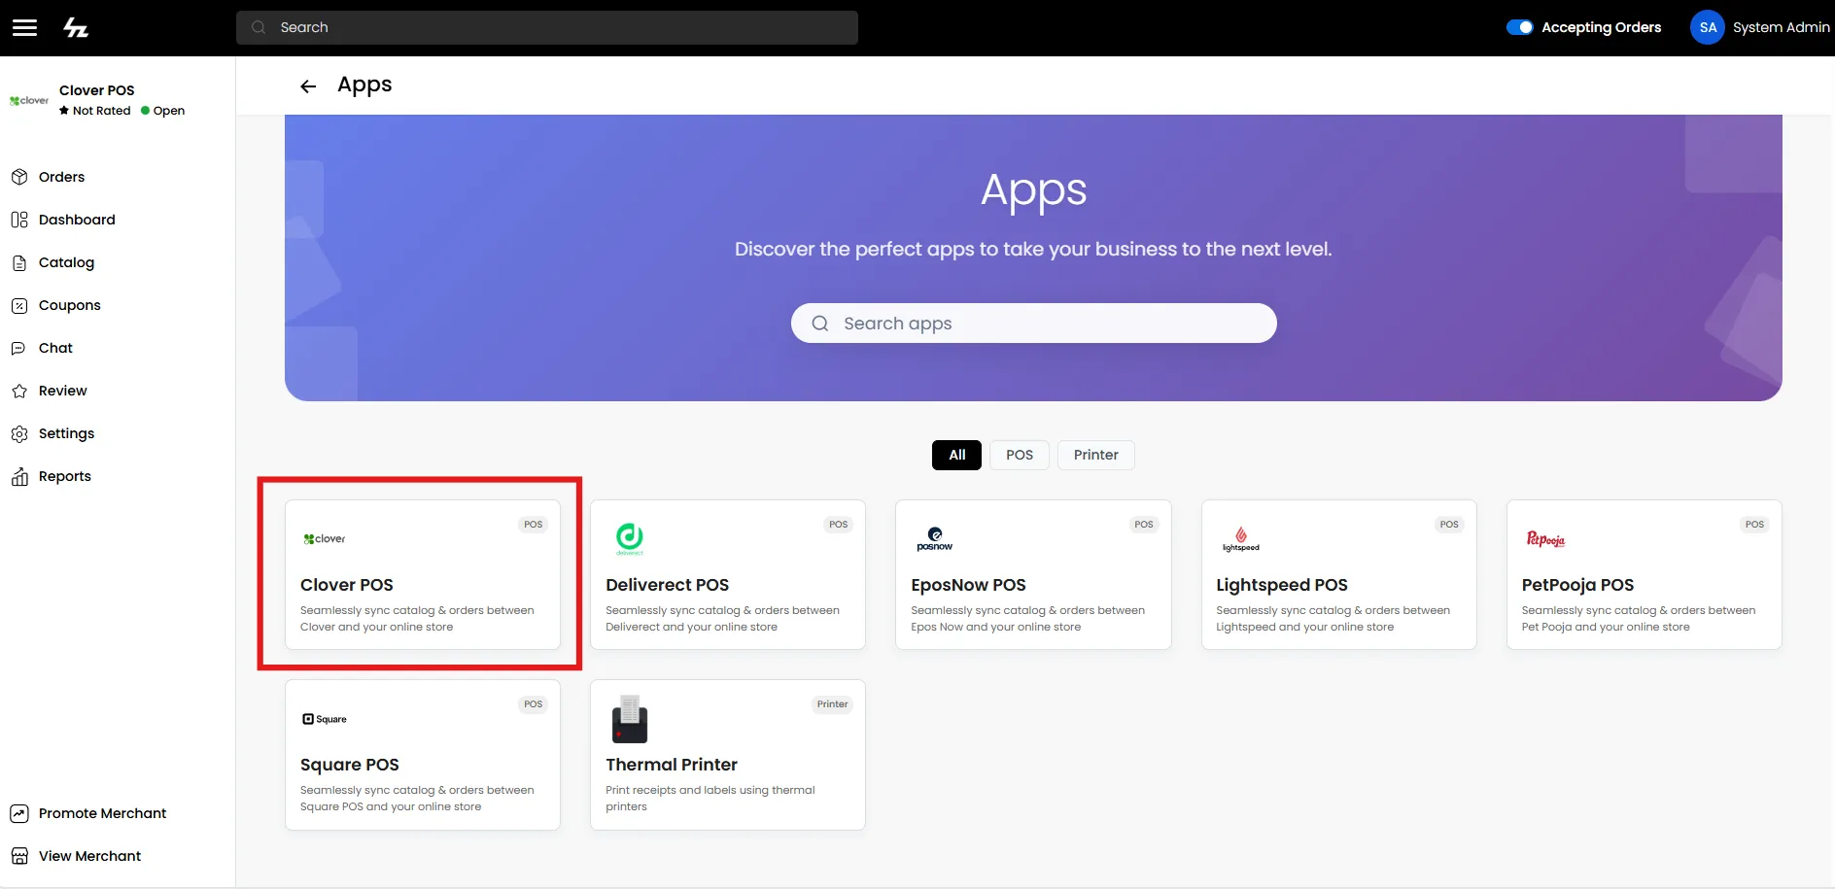Click the Orders box icon in sidebar
The height and width of the screenshot is (889, 1835).
(x=19, y=177)
